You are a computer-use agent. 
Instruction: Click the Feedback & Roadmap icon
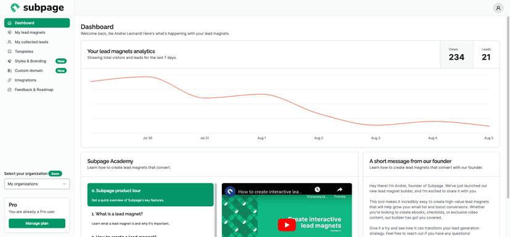tap(9, 90)
